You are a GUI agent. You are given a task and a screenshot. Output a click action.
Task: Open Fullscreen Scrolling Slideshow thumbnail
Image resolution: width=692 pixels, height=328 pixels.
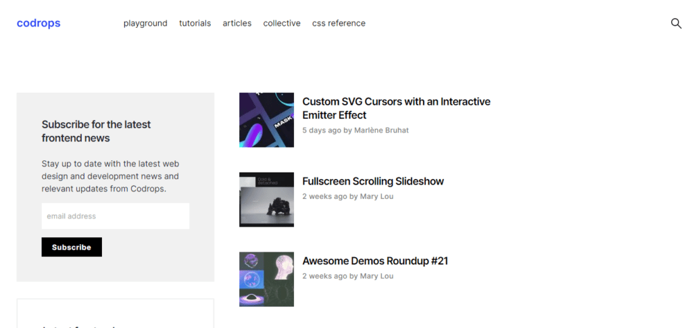click(x=266, y=200)
